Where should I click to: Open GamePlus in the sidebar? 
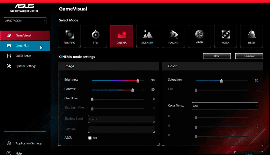[25, 46]
